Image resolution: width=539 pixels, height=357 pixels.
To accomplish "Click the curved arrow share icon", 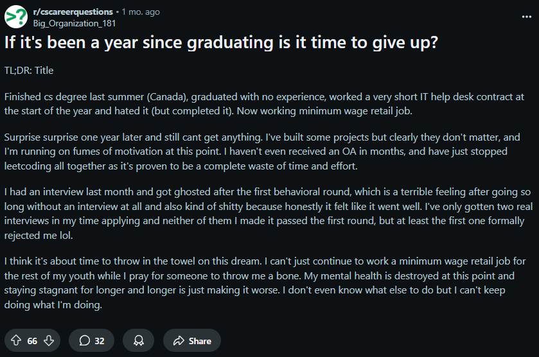I will click(x=179, y=341).
